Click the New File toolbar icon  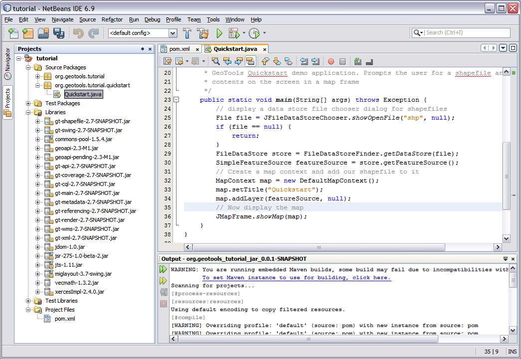[x=13, y=33]
